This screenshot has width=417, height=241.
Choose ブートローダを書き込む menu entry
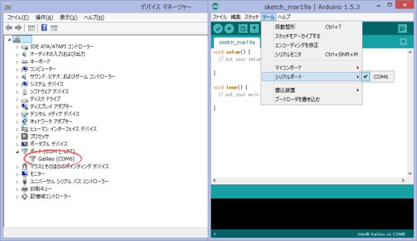pos(311,99)
